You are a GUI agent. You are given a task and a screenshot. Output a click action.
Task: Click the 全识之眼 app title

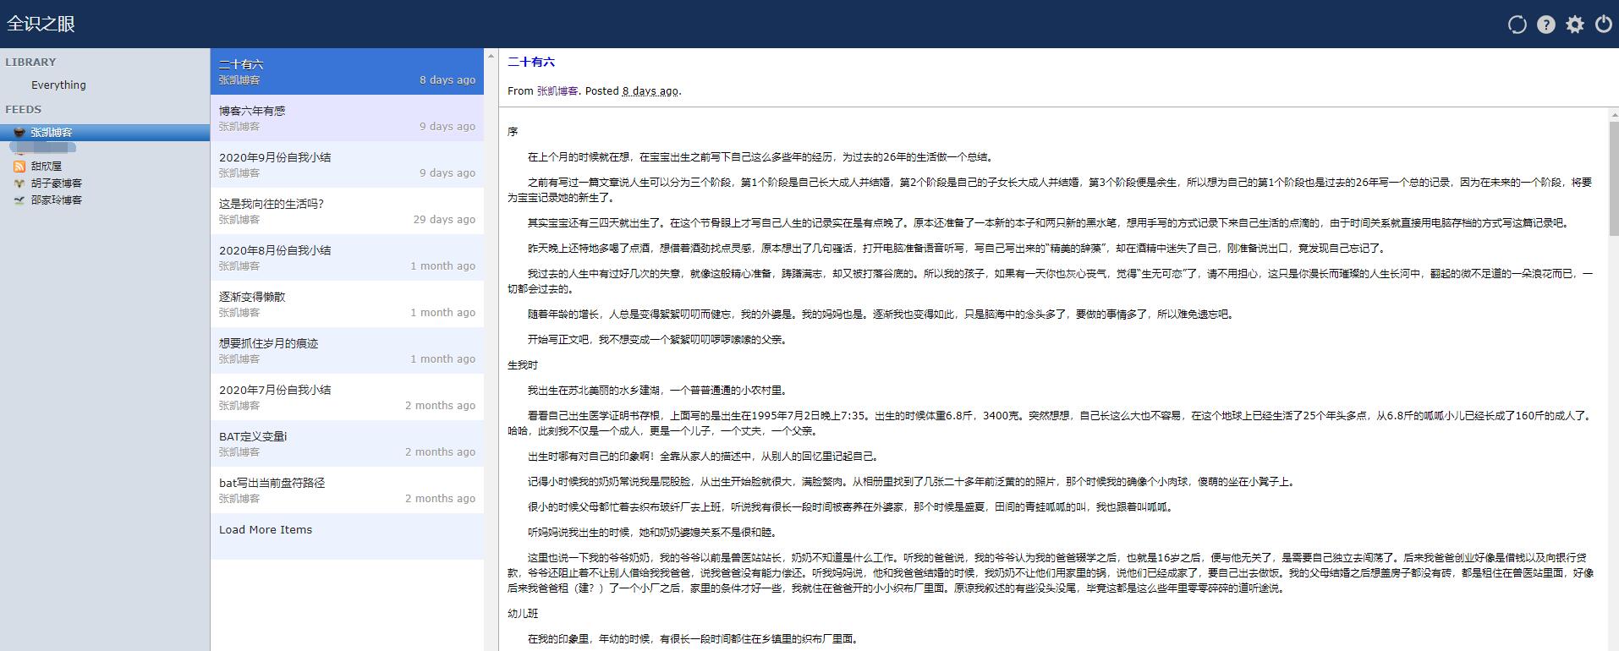pos(41,24)
